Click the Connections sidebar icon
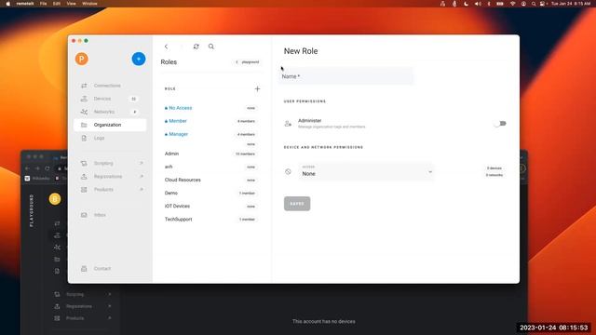 84,86
